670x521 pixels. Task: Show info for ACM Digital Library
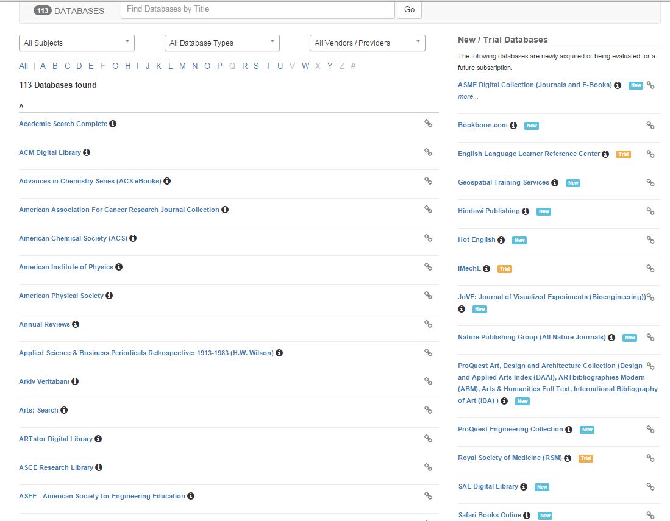point(87,152)
